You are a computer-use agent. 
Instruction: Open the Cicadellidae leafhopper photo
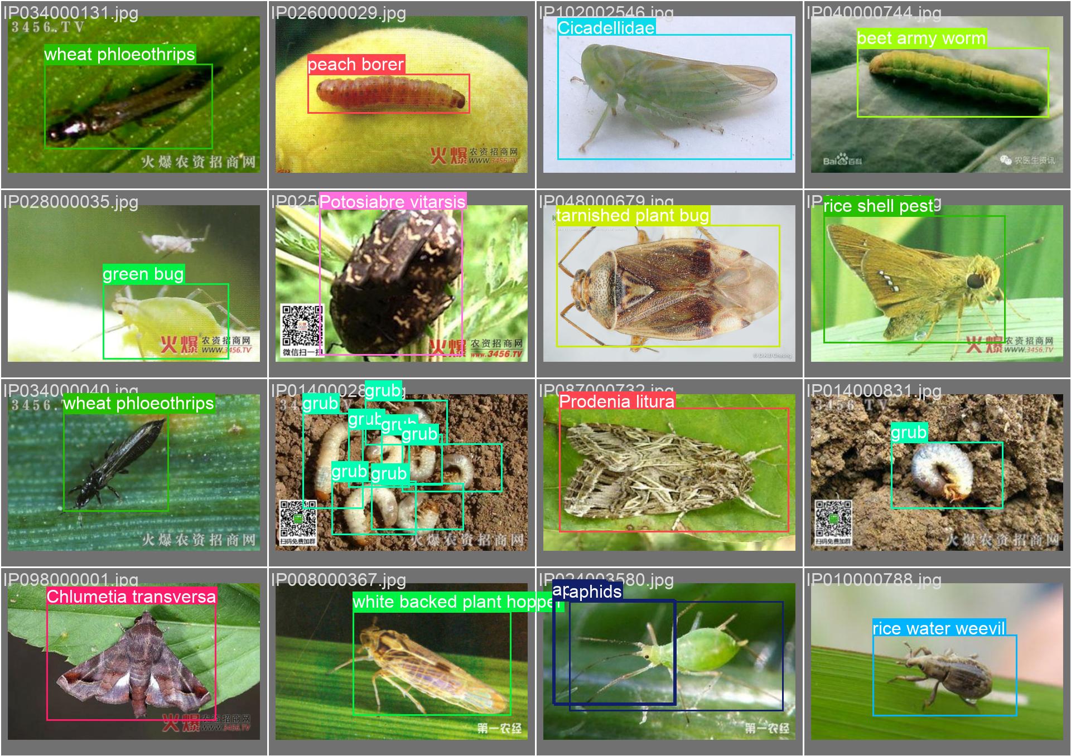click(x=669, y=94)
